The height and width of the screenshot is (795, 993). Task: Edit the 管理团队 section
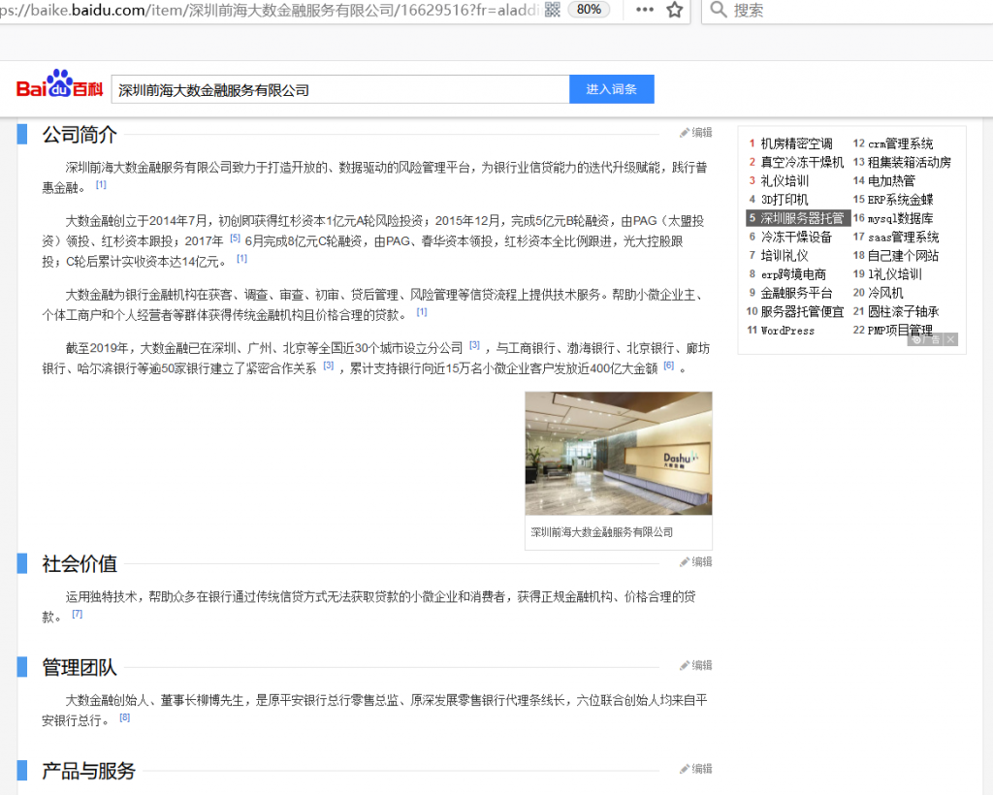tap(696, 665)
